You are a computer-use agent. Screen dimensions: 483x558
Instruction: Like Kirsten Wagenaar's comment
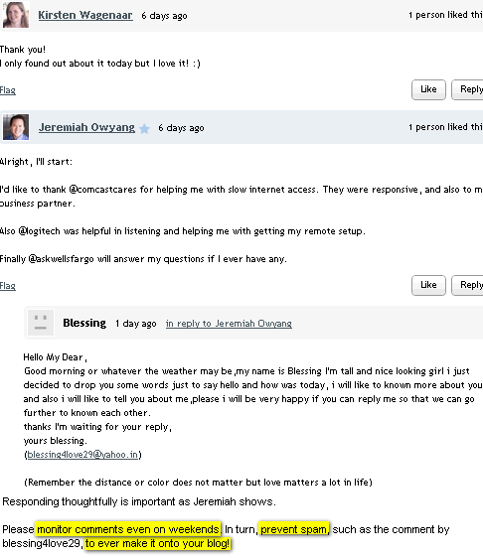point(428,89)
